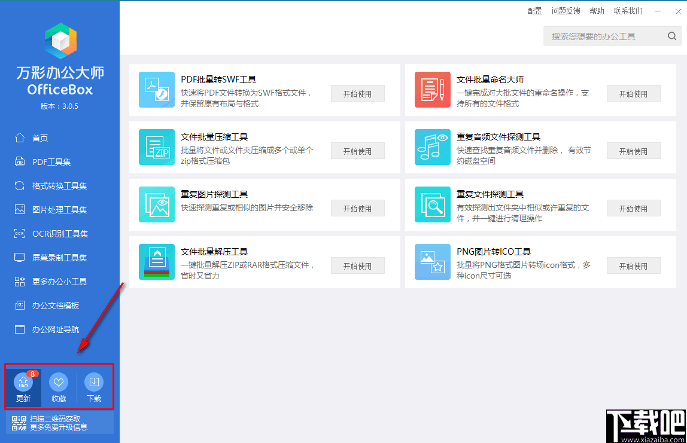Click the search magnifier icon
This screenshot has height=443, width=687.
tap(671, 36)
